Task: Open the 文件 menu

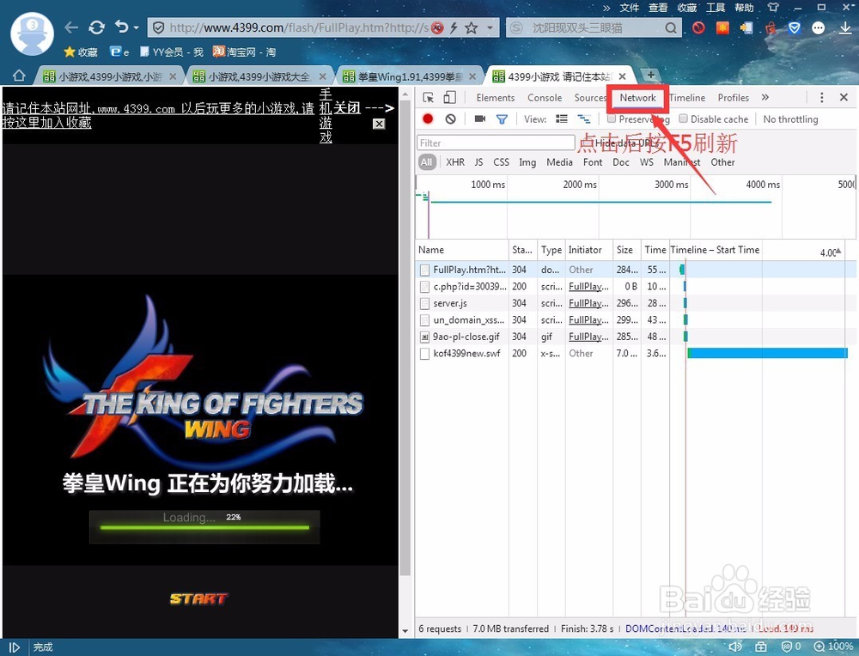Action: click(630, 8)
